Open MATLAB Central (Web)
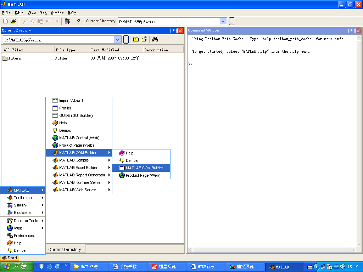363x272 pixels. coord(79,138)
